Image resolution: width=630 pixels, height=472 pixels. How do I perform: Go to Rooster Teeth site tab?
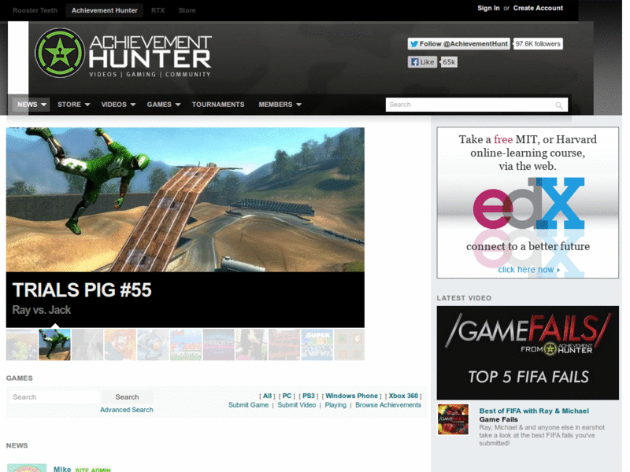[35, 10]
